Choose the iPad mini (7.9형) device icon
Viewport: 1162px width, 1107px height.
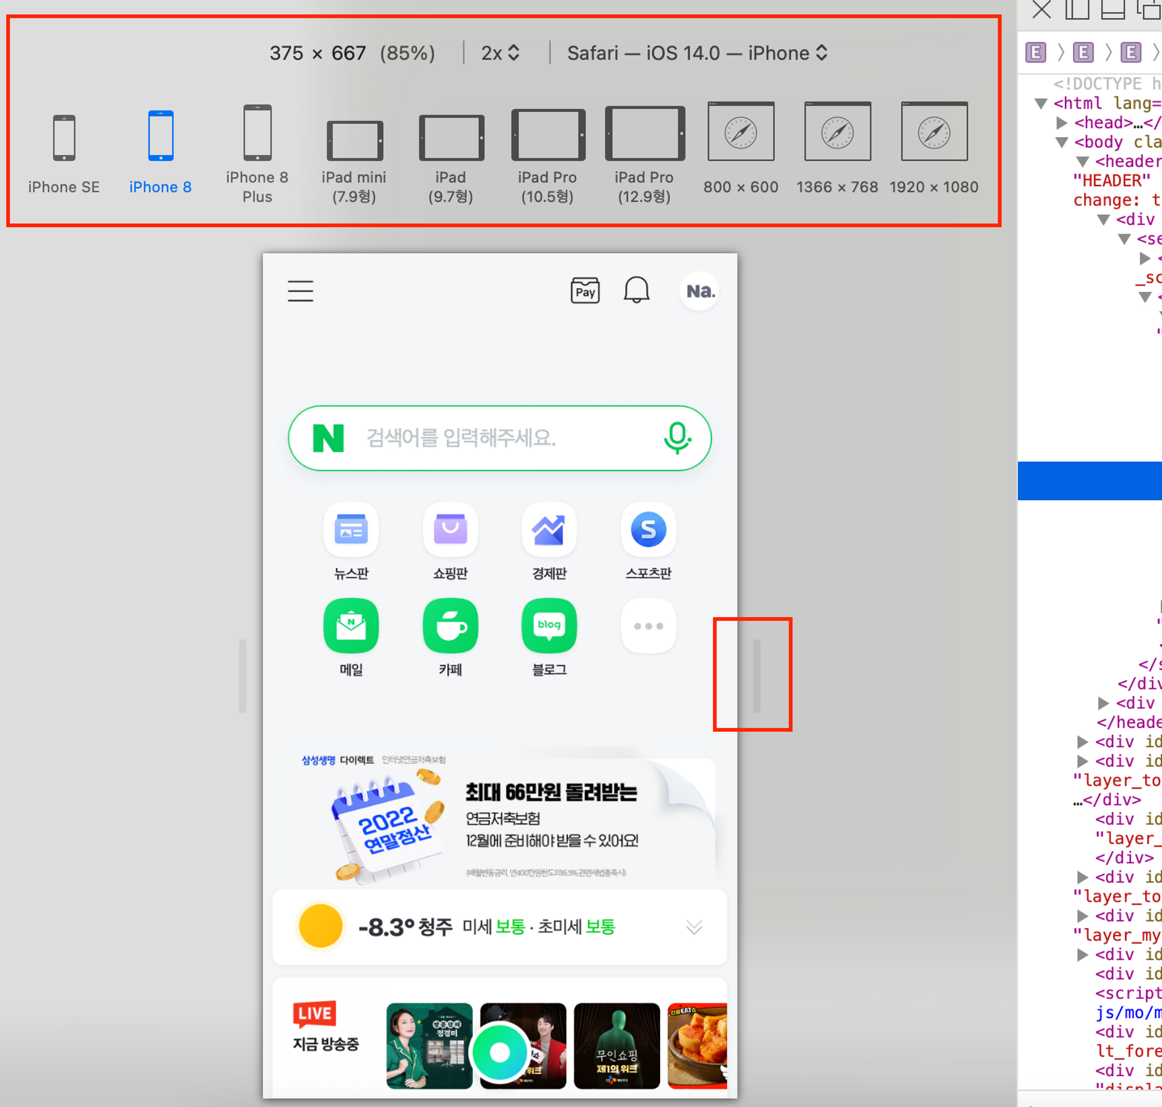pos(354,141)
